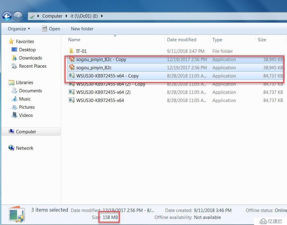This screenshot has width=287, height=225.
Task: Select Network in the navigation pane
Action: coord(25,148)
